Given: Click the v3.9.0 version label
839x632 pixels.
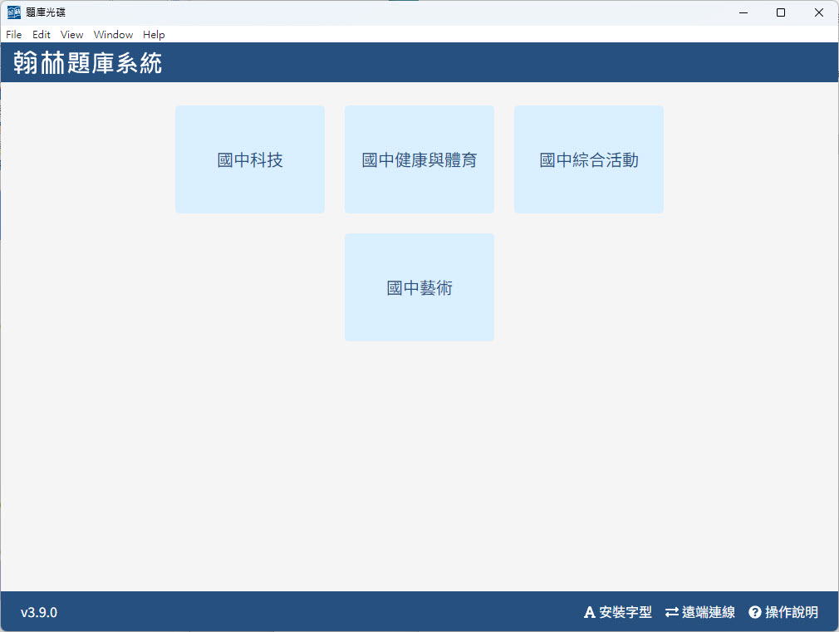Looking at the screenshot, I should (39, 612).
